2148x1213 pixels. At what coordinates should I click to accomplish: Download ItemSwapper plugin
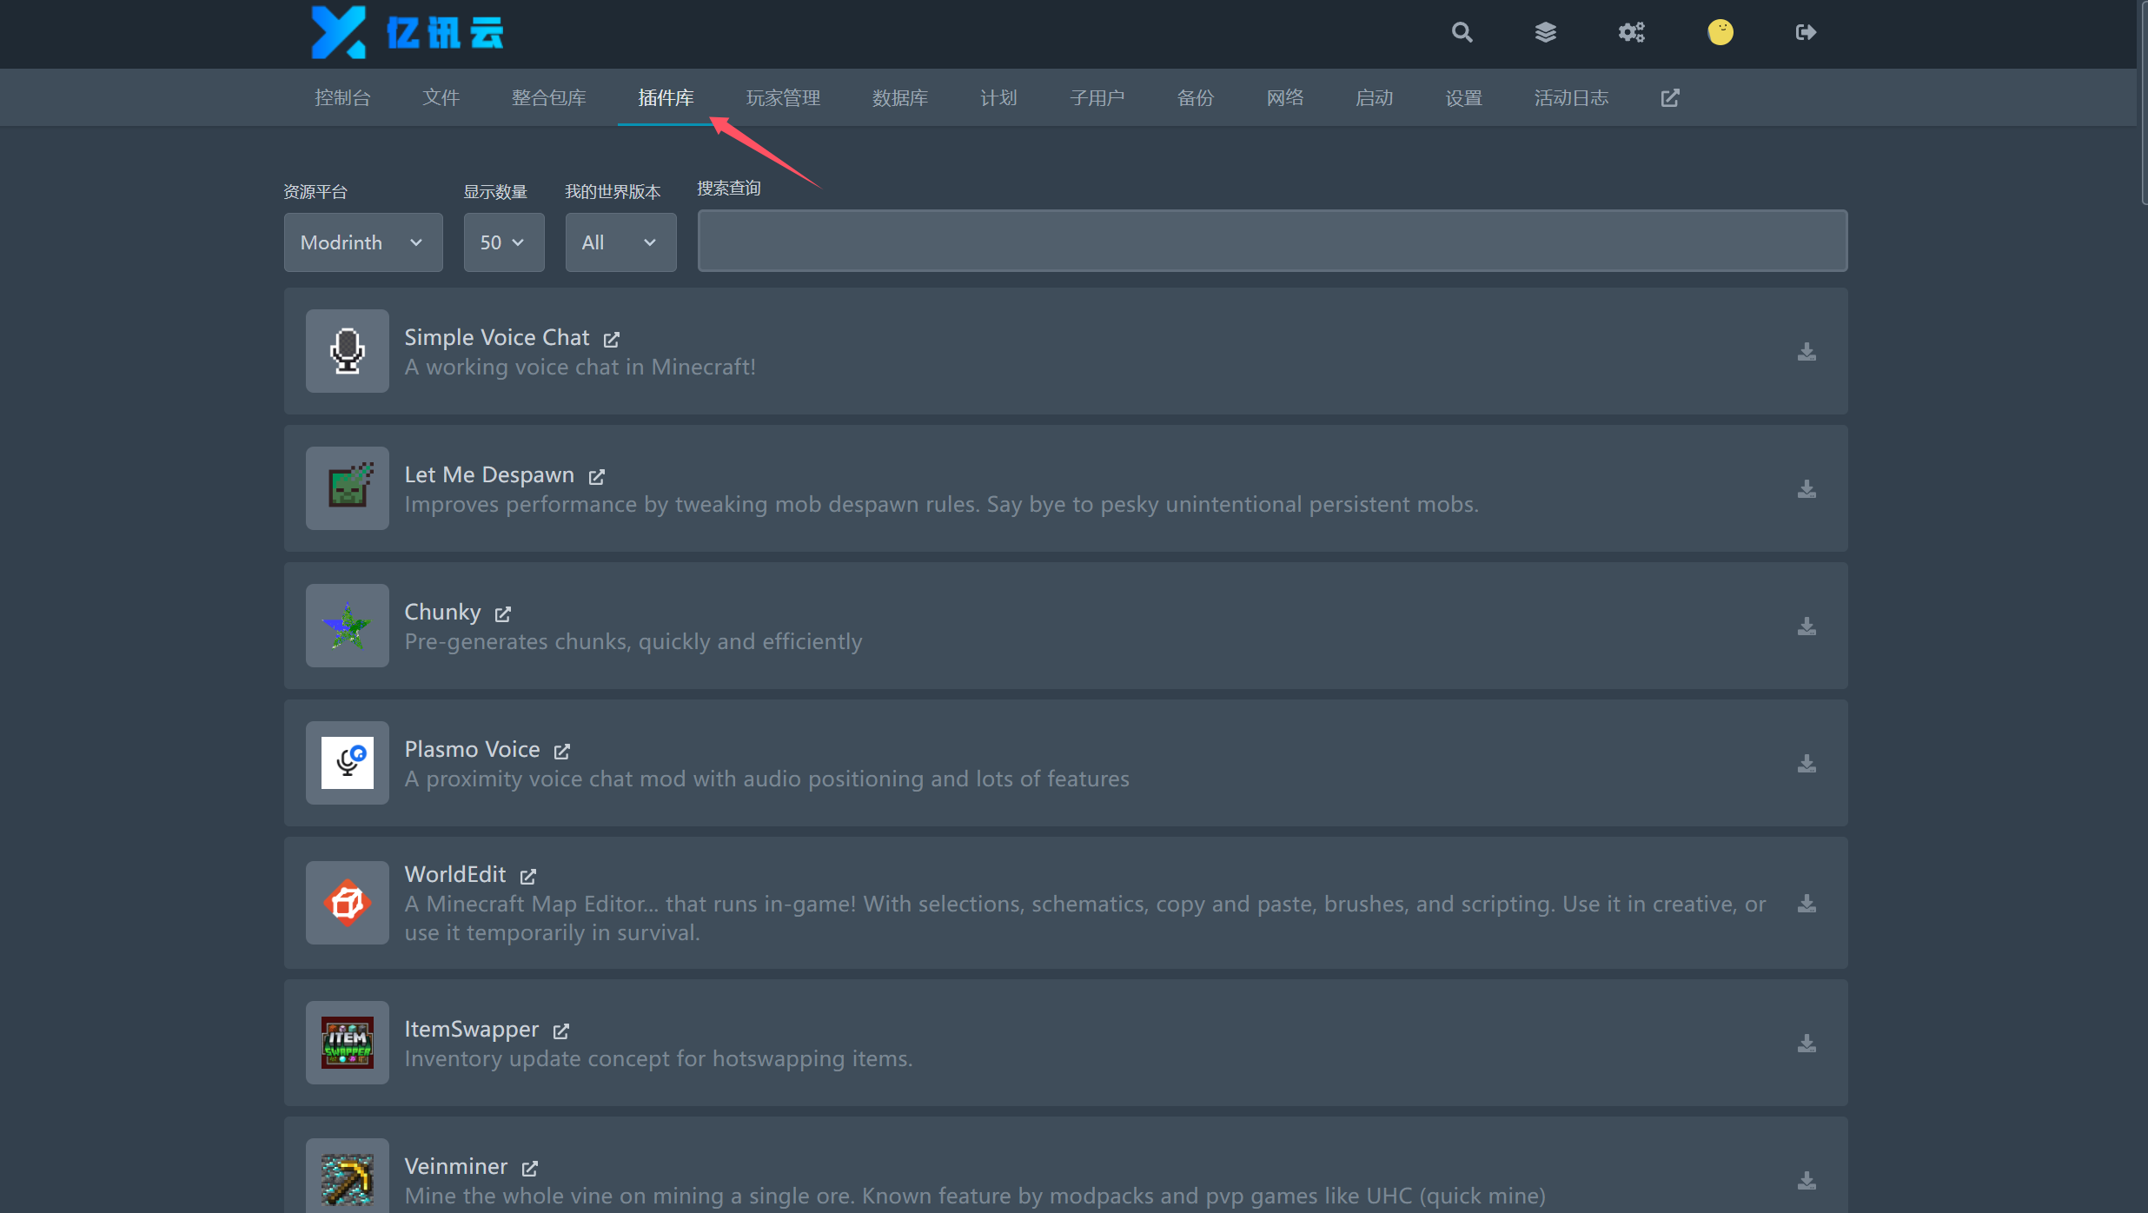1807,1043
